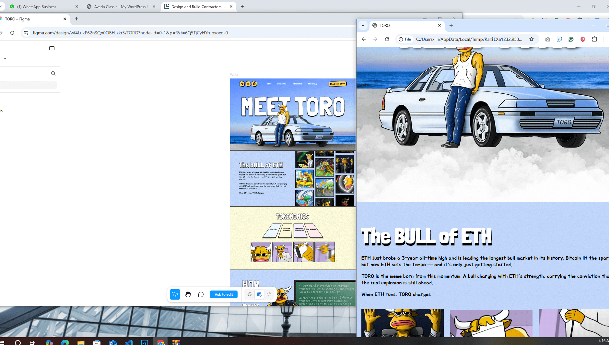Viewport: 609px width, 345px height.
Task: Close the Avada Classic tab
Action: (154, 6)
